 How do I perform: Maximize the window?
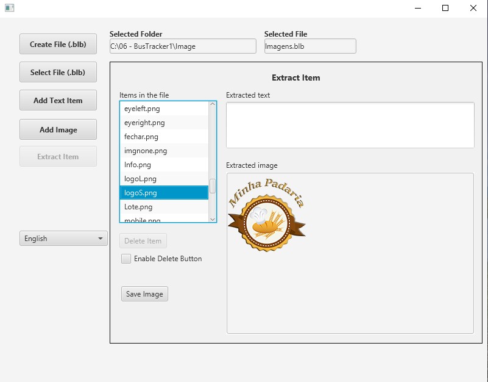point(445,8)
